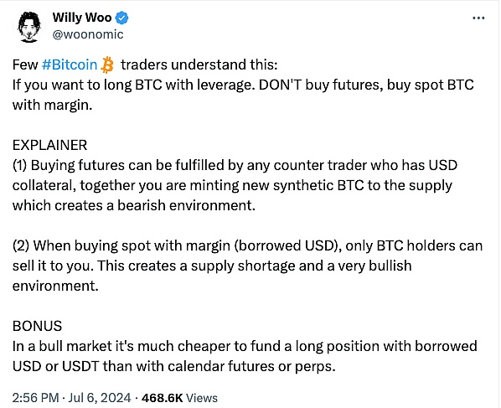Click 'which creates a bearish environment' line
Image resolution: width=501 pixels, height=408 pixels.
tap(134, 205)
